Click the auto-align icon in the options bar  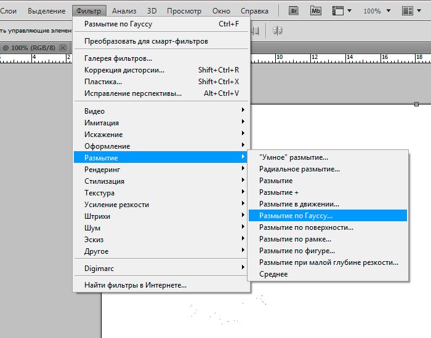[x=278, y=30]
